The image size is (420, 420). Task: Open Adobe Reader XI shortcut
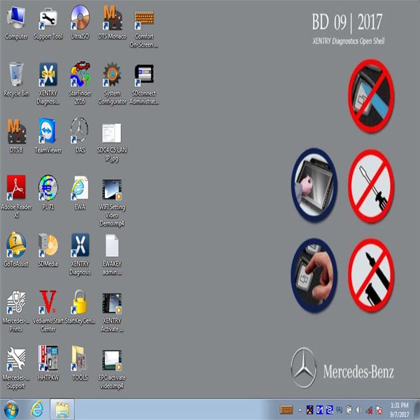coord(16,197)
